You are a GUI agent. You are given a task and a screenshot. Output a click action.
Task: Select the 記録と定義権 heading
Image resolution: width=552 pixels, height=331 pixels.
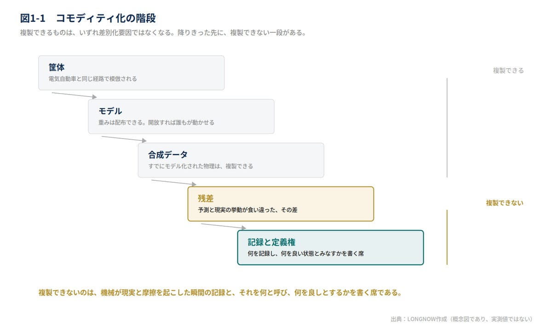click(271, 242)
